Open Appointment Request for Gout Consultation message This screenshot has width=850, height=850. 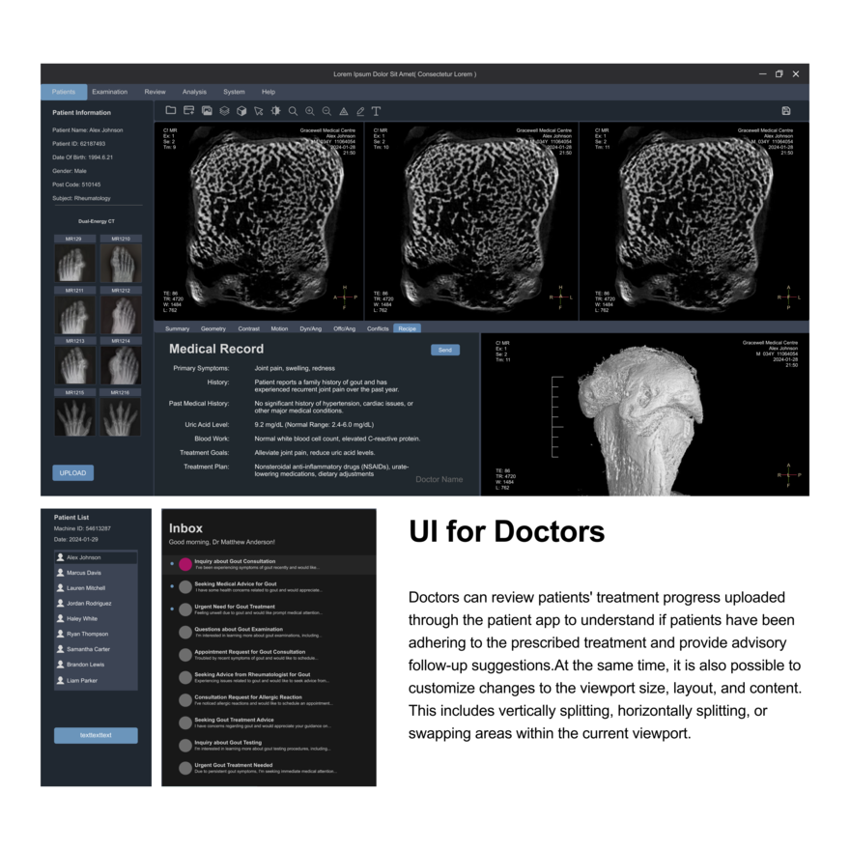(x=269, y=655)
